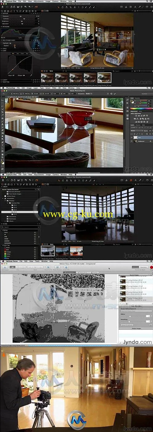Switch to the Red tab in Curve panel
The height and width of the screenshot is (432, 153).
click(x=18, y=54)
